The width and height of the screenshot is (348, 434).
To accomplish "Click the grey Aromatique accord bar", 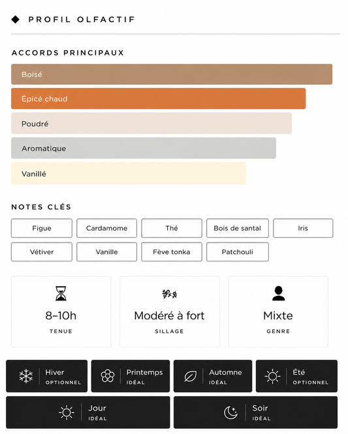I will click(x=144, y=148).
